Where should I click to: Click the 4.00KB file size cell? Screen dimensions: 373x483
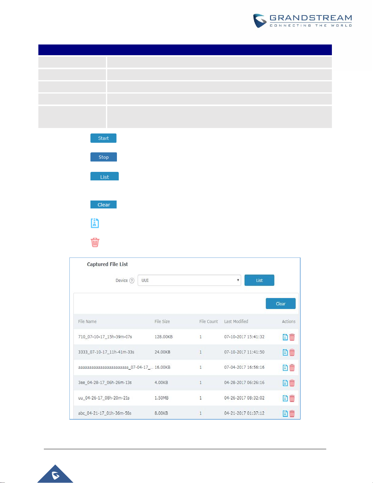coord(161,382)
